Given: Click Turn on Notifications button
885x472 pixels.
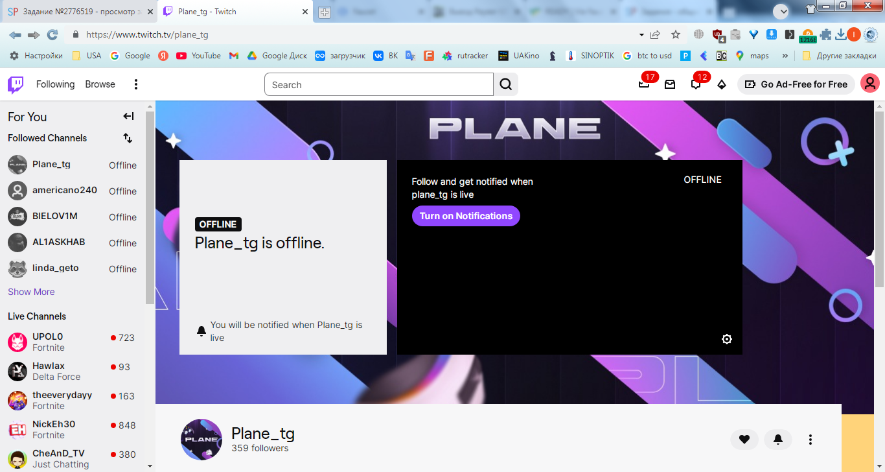Looking at the screenshot, I should tap(466, 216).
